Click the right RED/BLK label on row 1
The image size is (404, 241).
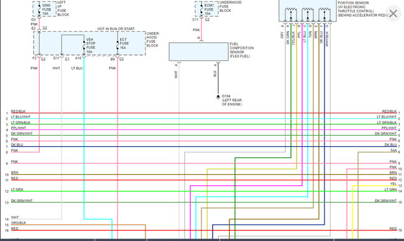pos(389,112)
